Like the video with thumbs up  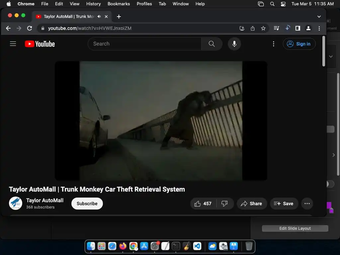203,204
